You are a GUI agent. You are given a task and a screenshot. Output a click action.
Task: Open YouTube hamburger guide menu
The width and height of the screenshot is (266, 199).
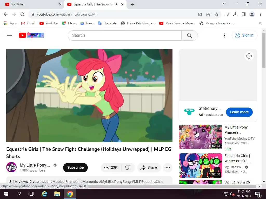[x=9, y=35]
